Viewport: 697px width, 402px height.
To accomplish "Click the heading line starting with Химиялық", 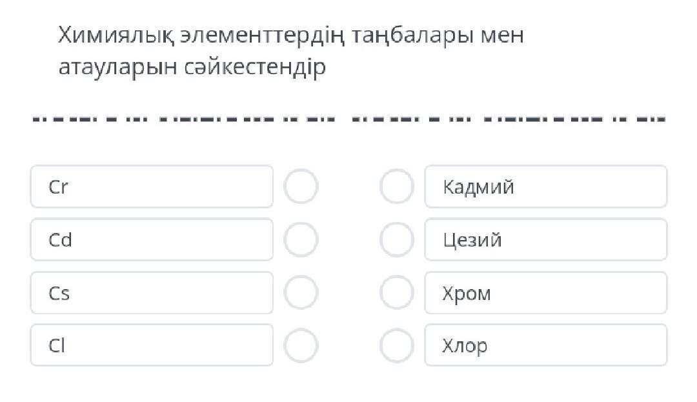I will (x=290, y=35).
